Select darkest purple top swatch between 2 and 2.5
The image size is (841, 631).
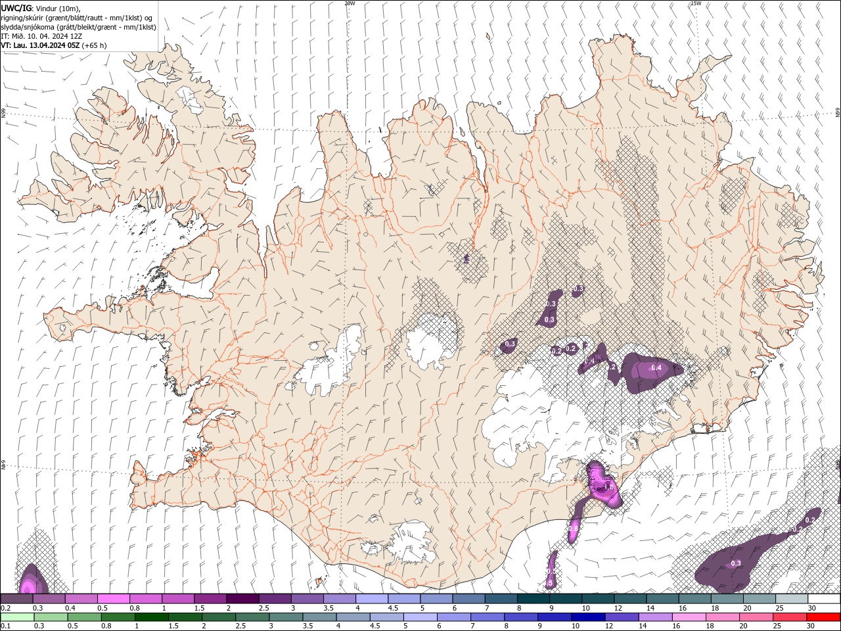pyautogui.click(x=242, y=598)
